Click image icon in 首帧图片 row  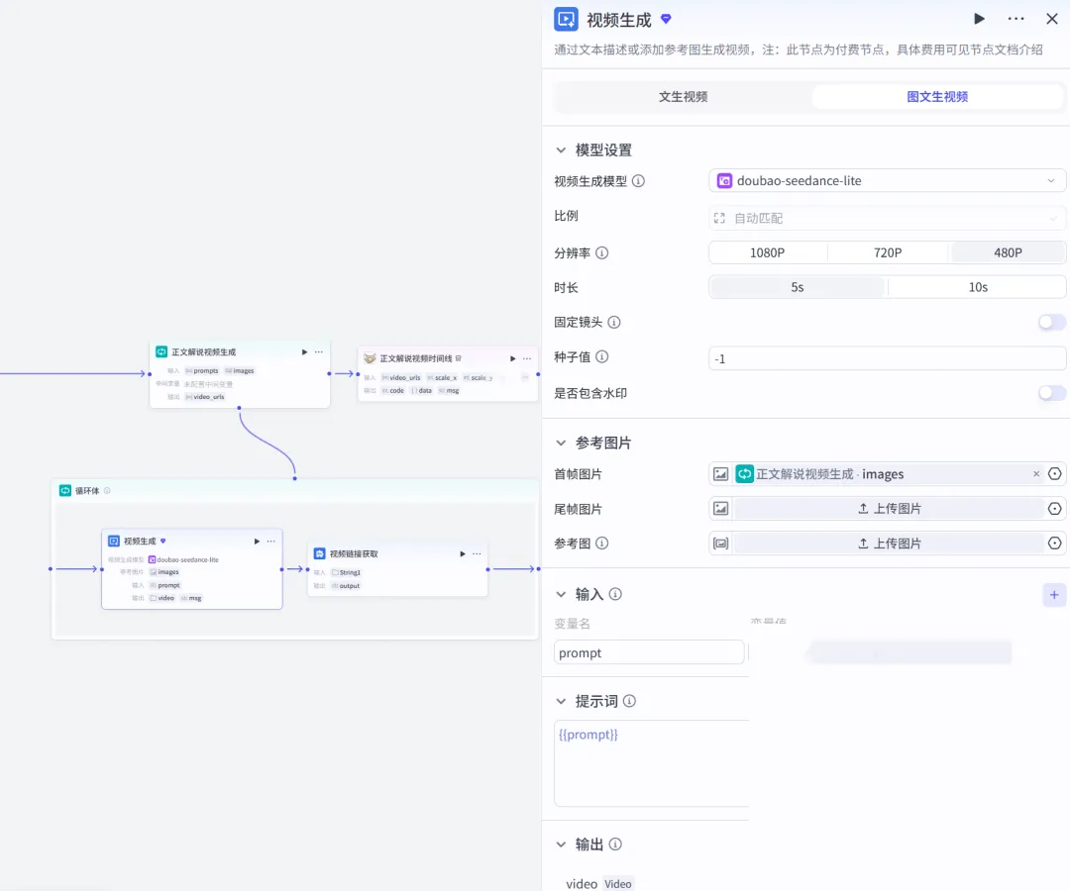tap(720, 474)
